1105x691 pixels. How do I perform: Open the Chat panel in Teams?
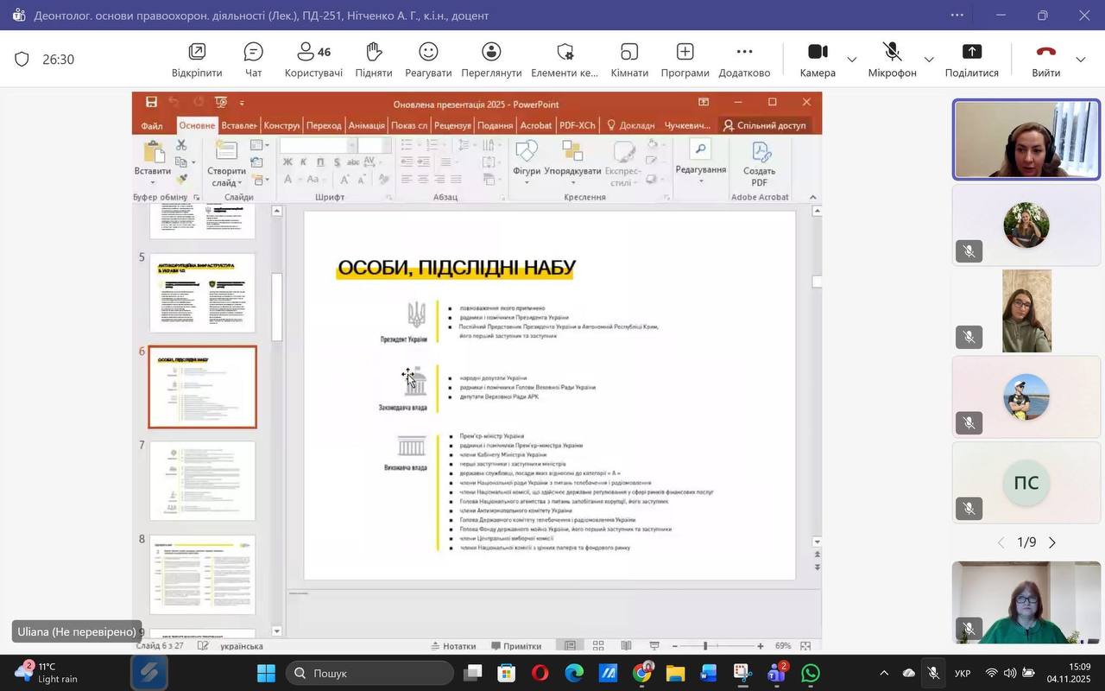(253, 60)
